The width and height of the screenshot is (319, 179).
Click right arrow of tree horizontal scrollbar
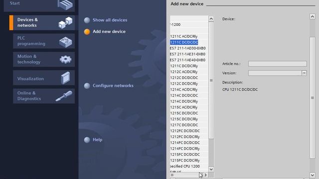click(x=206, y=175)
